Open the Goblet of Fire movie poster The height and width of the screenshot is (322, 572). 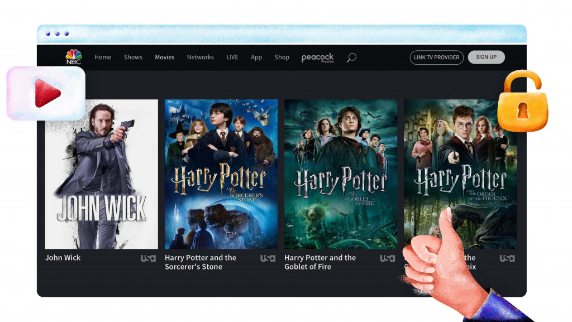pyautogui.click(x=341, y=174)
